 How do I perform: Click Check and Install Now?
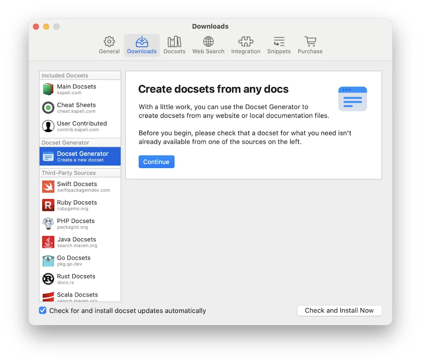pyautogui.click(x=339, y=310)
